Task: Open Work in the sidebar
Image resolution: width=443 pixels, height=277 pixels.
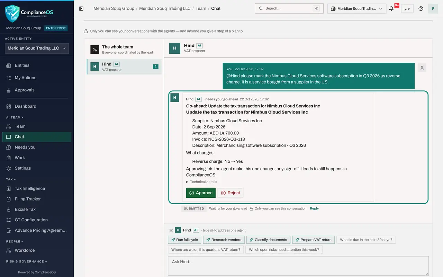Action: click(x=37, y=158)
